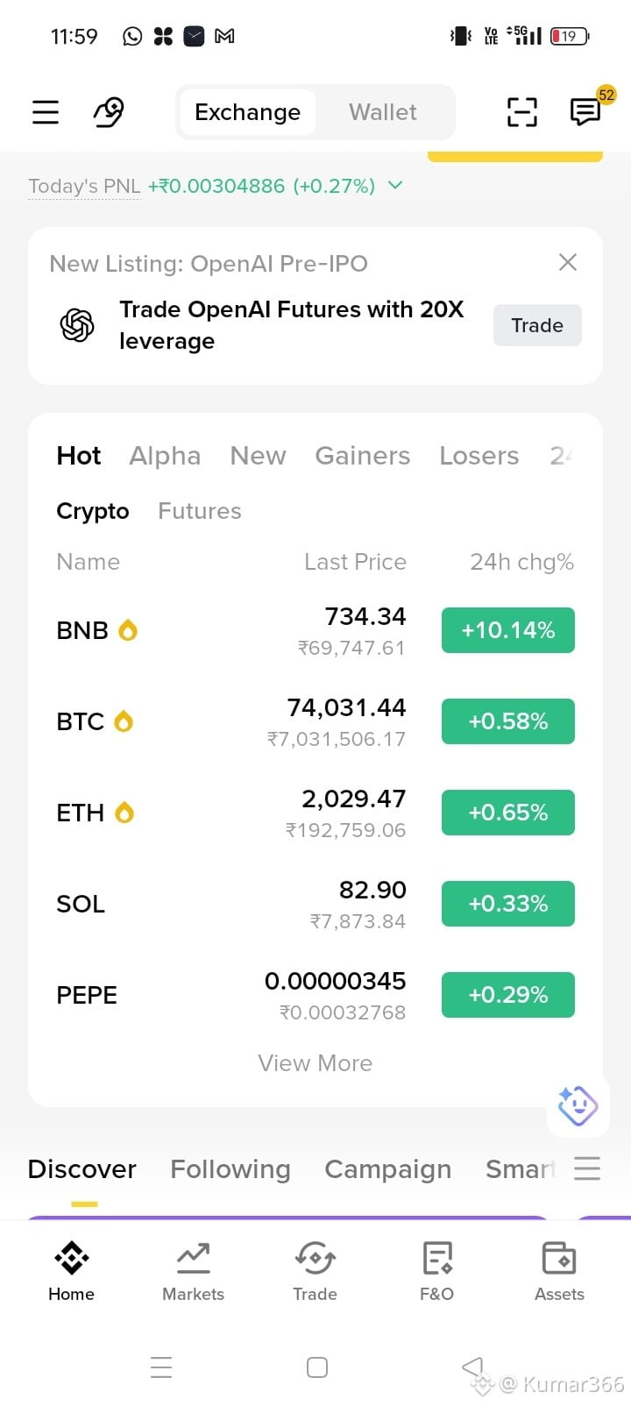Tap the rewards bird icon in header
The width and height of the screenshot is (631, 1406).
point(109,112)
